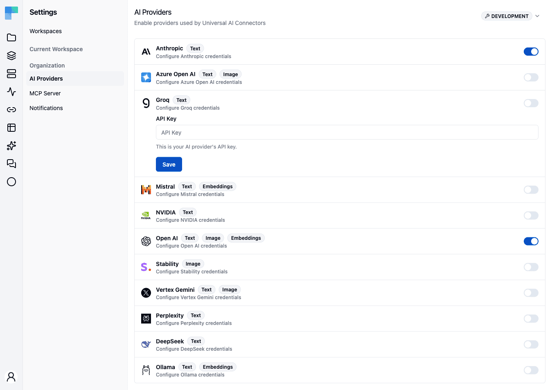Click the Anthropic logo icon
This screenshot has height=390, width=552.
pyautogui.click(x=146, y=52)
